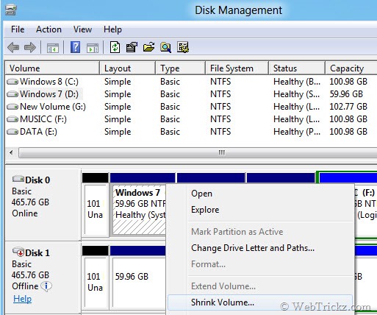This screenshot has height=315, width=377.
Task: Click drive icon beside Windows 7 (D:)
Action: point(12,94)
